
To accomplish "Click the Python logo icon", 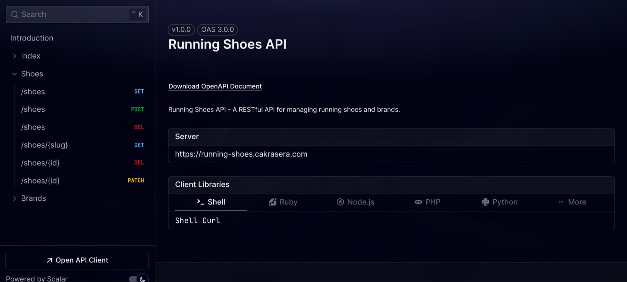I will coord(485,202).
